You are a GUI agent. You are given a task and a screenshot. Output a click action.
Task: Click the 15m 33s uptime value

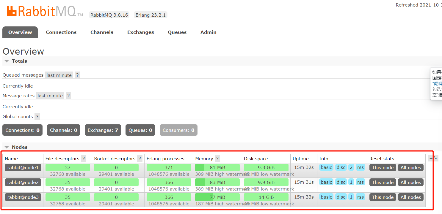[x=304, y=197]
